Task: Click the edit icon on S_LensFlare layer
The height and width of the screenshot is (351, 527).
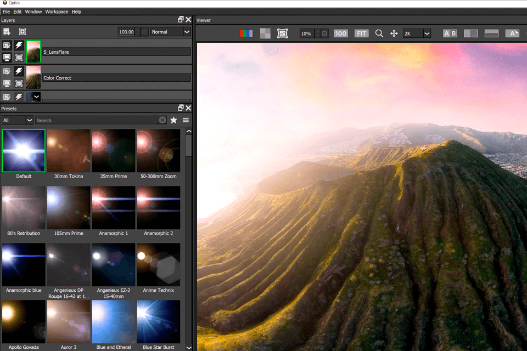Action: [x=7, y=45]
